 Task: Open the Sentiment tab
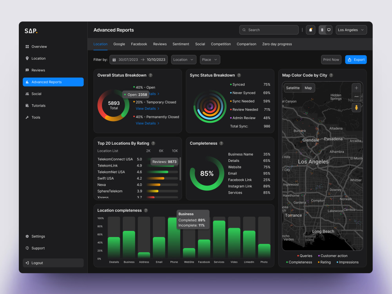point(181,44)
